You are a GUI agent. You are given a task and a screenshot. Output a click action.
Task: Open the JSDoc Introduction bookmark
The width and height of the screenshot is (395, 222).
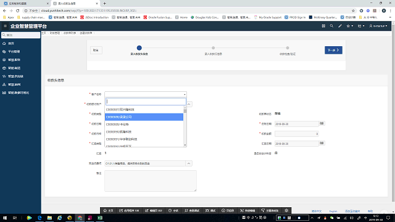94,17
